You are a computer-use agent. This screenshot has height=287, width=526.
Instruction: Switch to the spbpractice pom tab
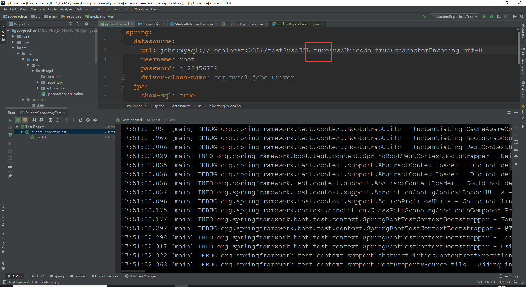151,24
